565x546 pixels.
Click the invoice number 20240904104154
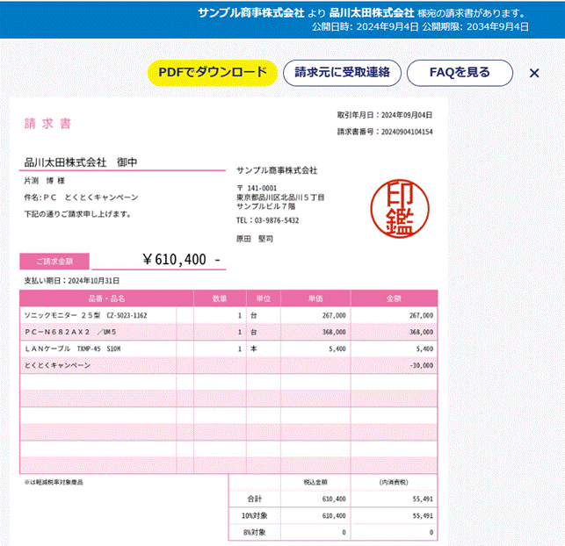coord(407,132)
